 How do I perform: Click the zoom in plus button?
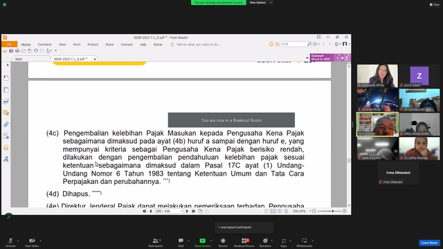click(x=344, y=211)
